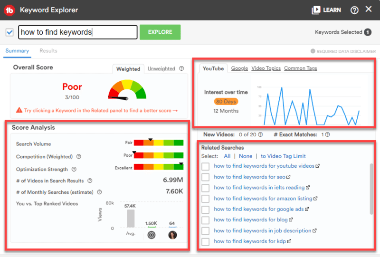The image size is (380, 257).
Task: Open external link icon for ielts reading keyword
Action: pyautogui.click(x=308, y=188)
